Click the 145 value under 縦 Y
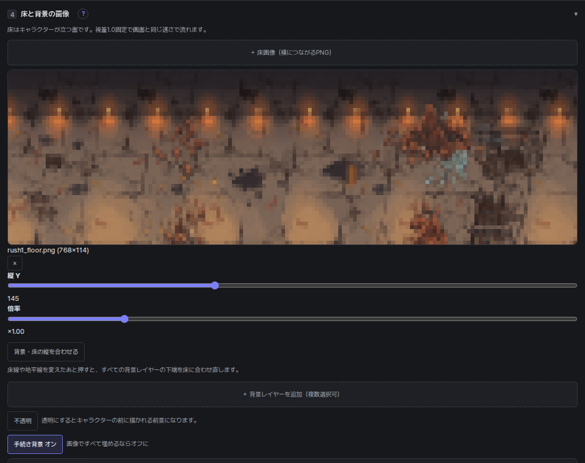This screenshot has width=585, height=463. click(13, 299)
